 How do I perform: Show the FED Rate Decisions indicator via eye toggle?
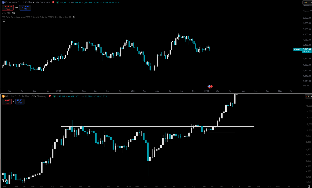click(x=74, y=17)
